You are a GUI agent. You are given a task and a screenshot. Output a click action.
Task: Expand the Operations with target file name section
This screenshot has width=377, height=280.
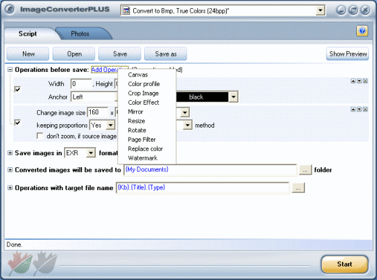(10, 188)
